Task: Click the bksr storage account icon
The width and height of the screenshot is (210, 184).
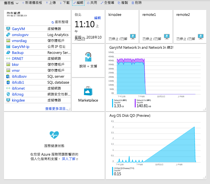Action: tap(8, 64)
